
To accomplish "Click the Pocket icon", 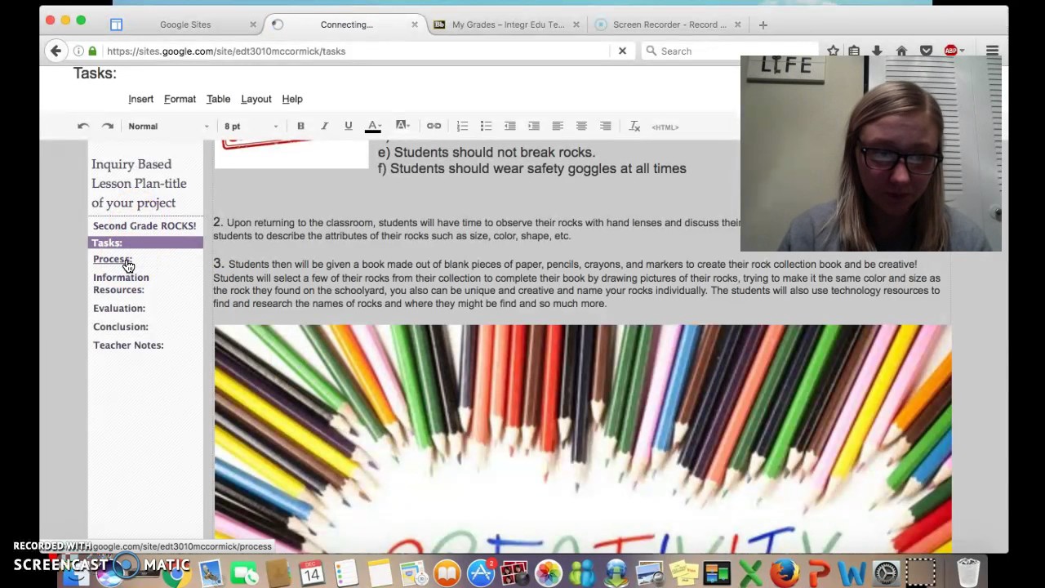I will [926, 51].
